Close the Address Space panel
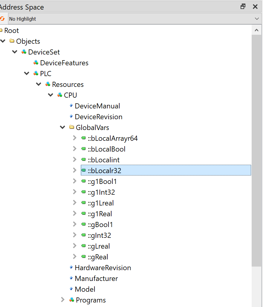263x307 pixels. click(x=255, y=7)
